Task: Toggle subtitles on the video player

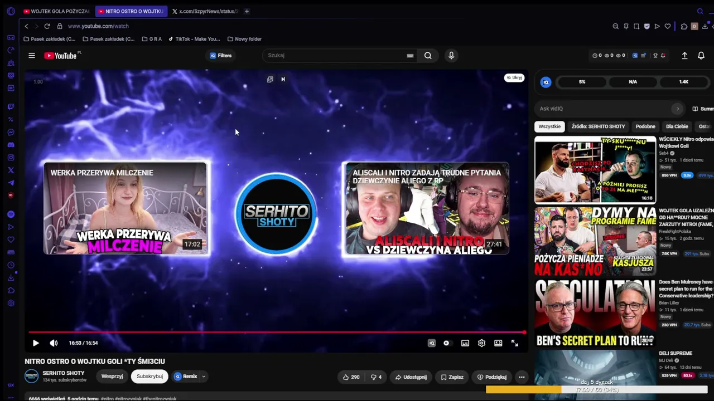Action: tap(465, 343)
